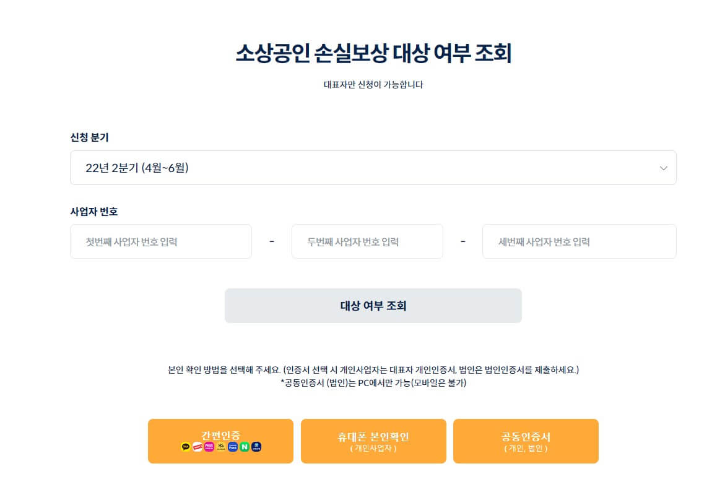This screenshot has width=712, height=487.
Task: Select 공동인증서 for 개인 or 법인
Action: tap(526, 441)
